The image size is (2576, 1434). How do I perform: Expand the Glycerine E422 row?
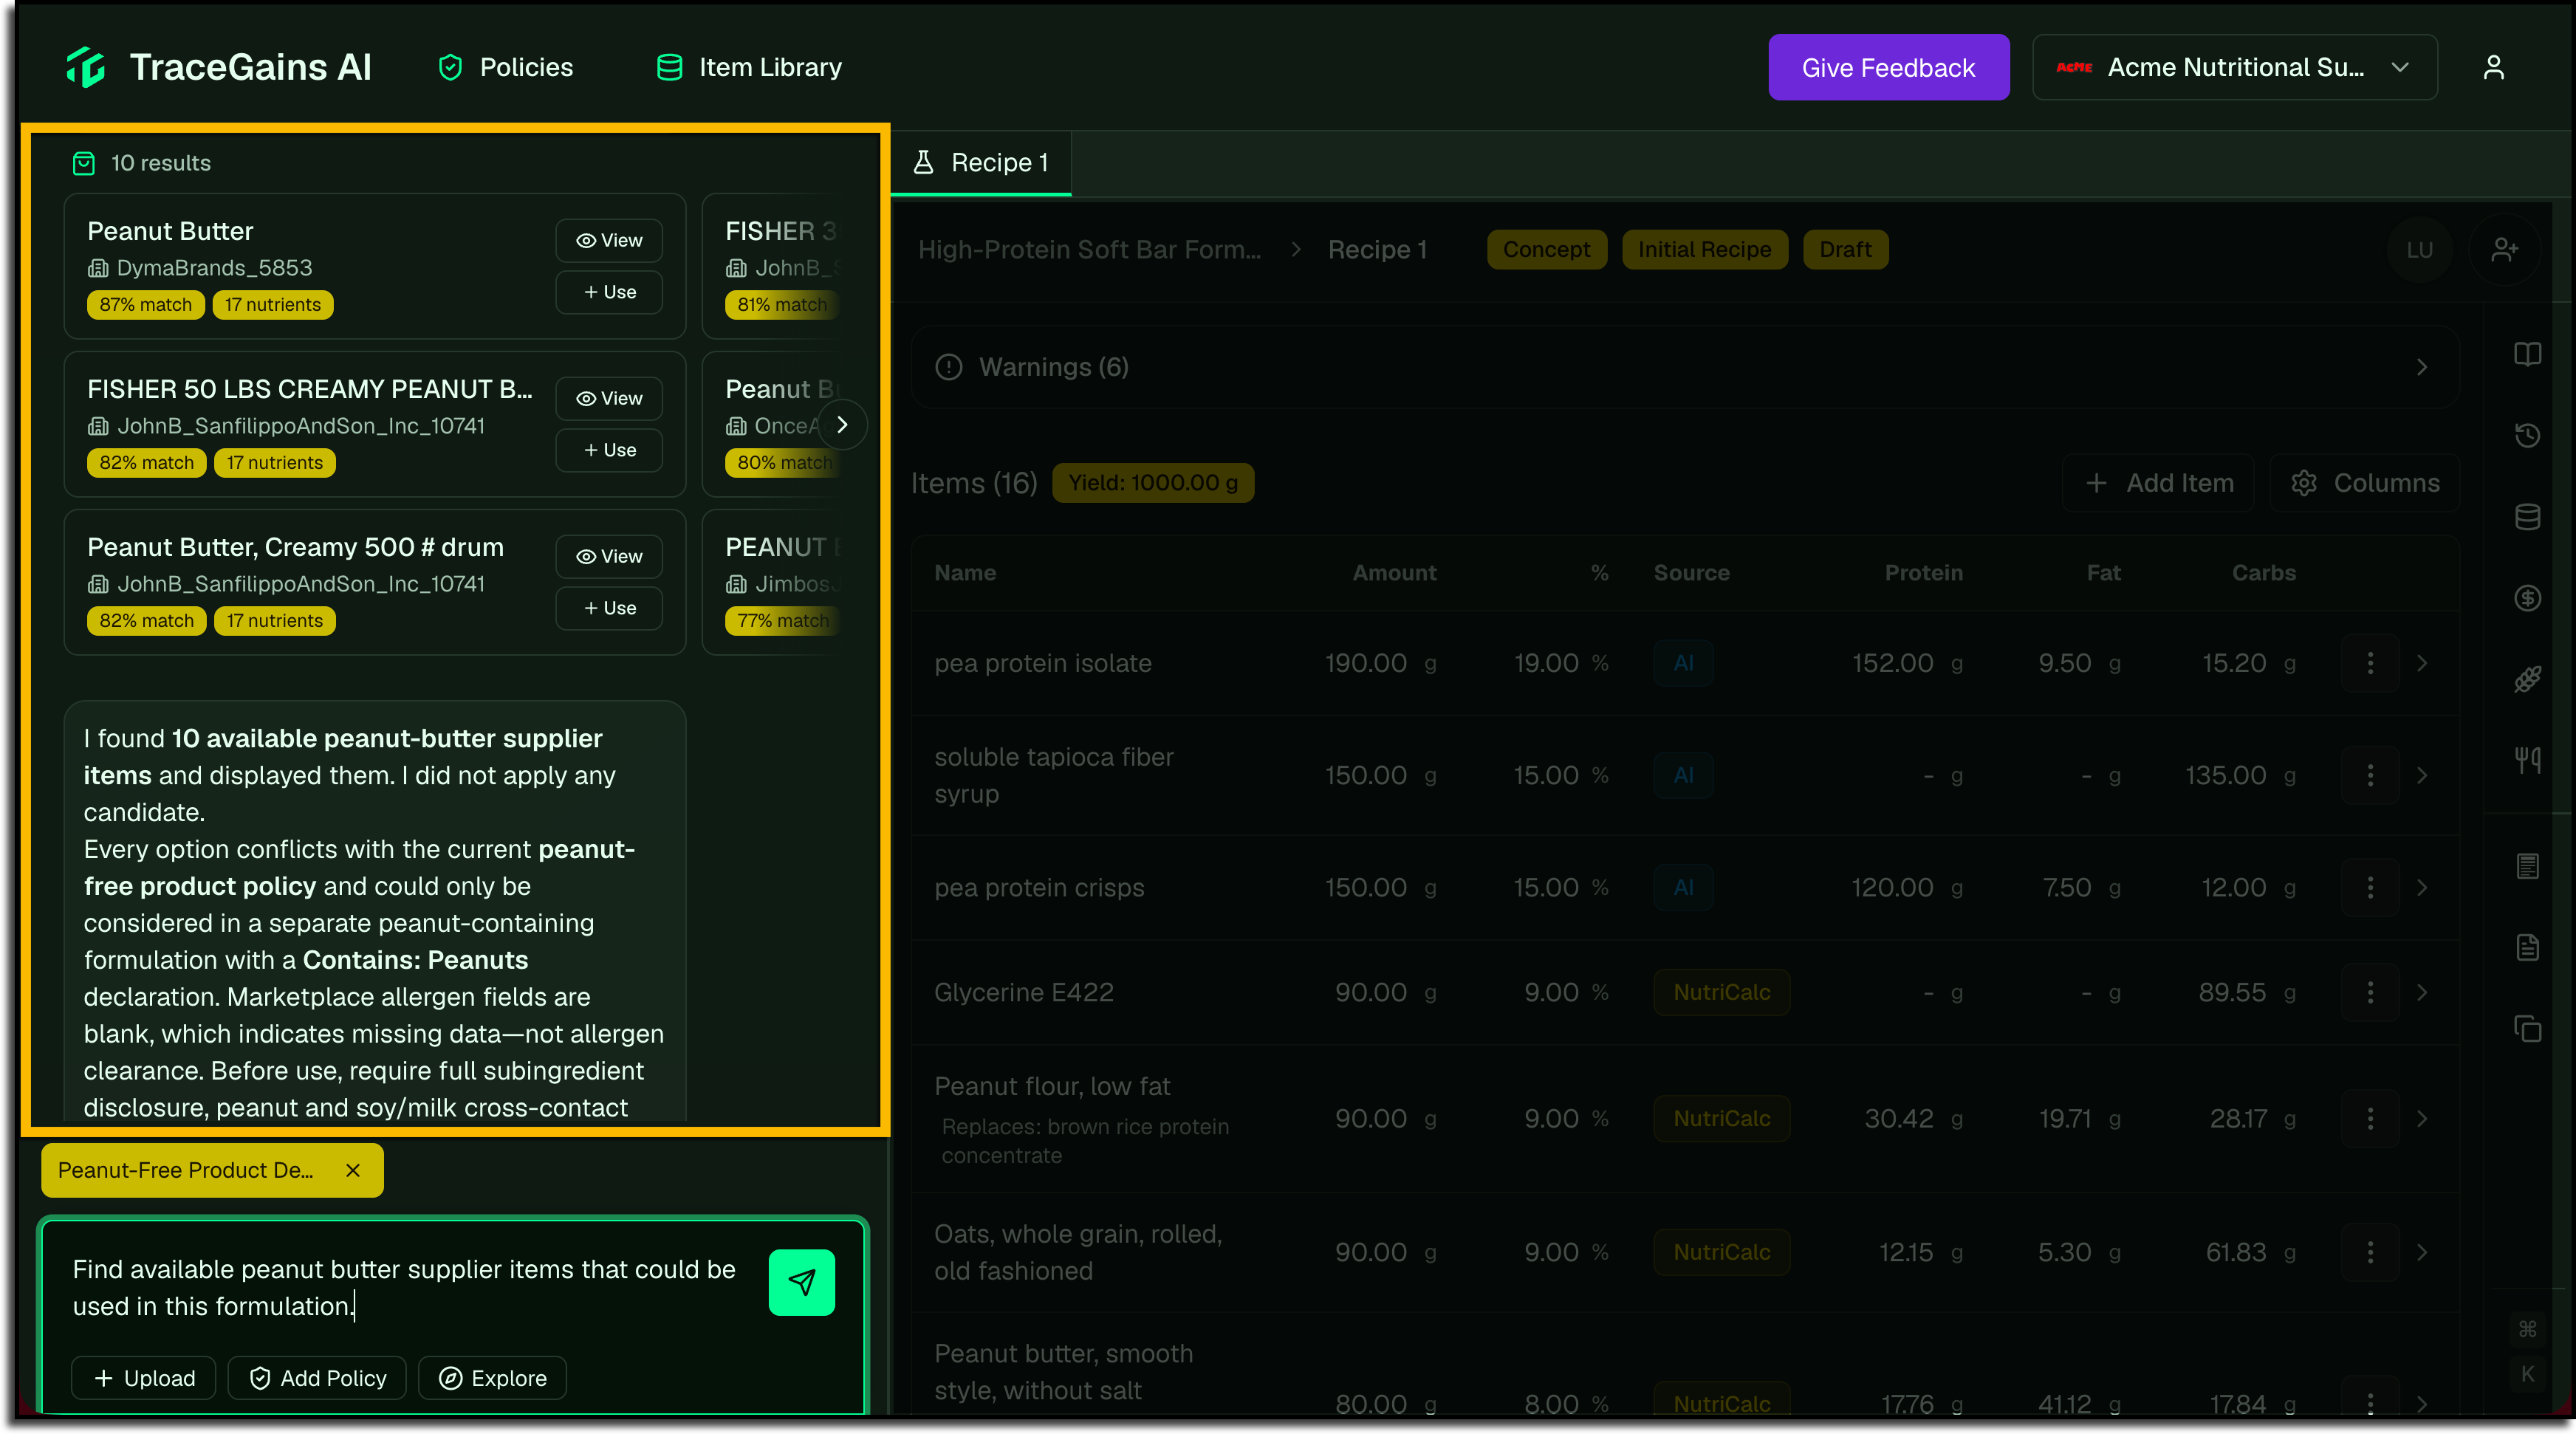(x=2421, y=992)
